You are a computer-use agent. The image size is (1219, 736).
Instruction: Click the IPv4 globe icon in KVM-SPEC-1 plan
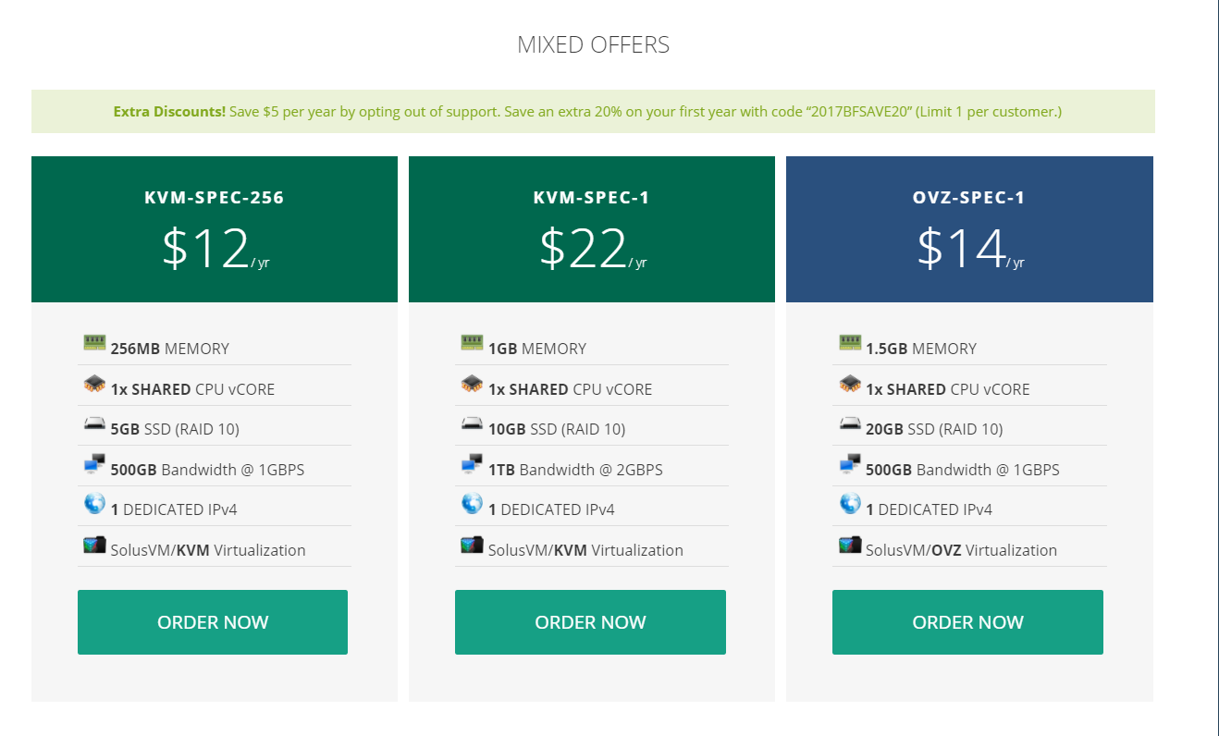(x=472, y=505)
